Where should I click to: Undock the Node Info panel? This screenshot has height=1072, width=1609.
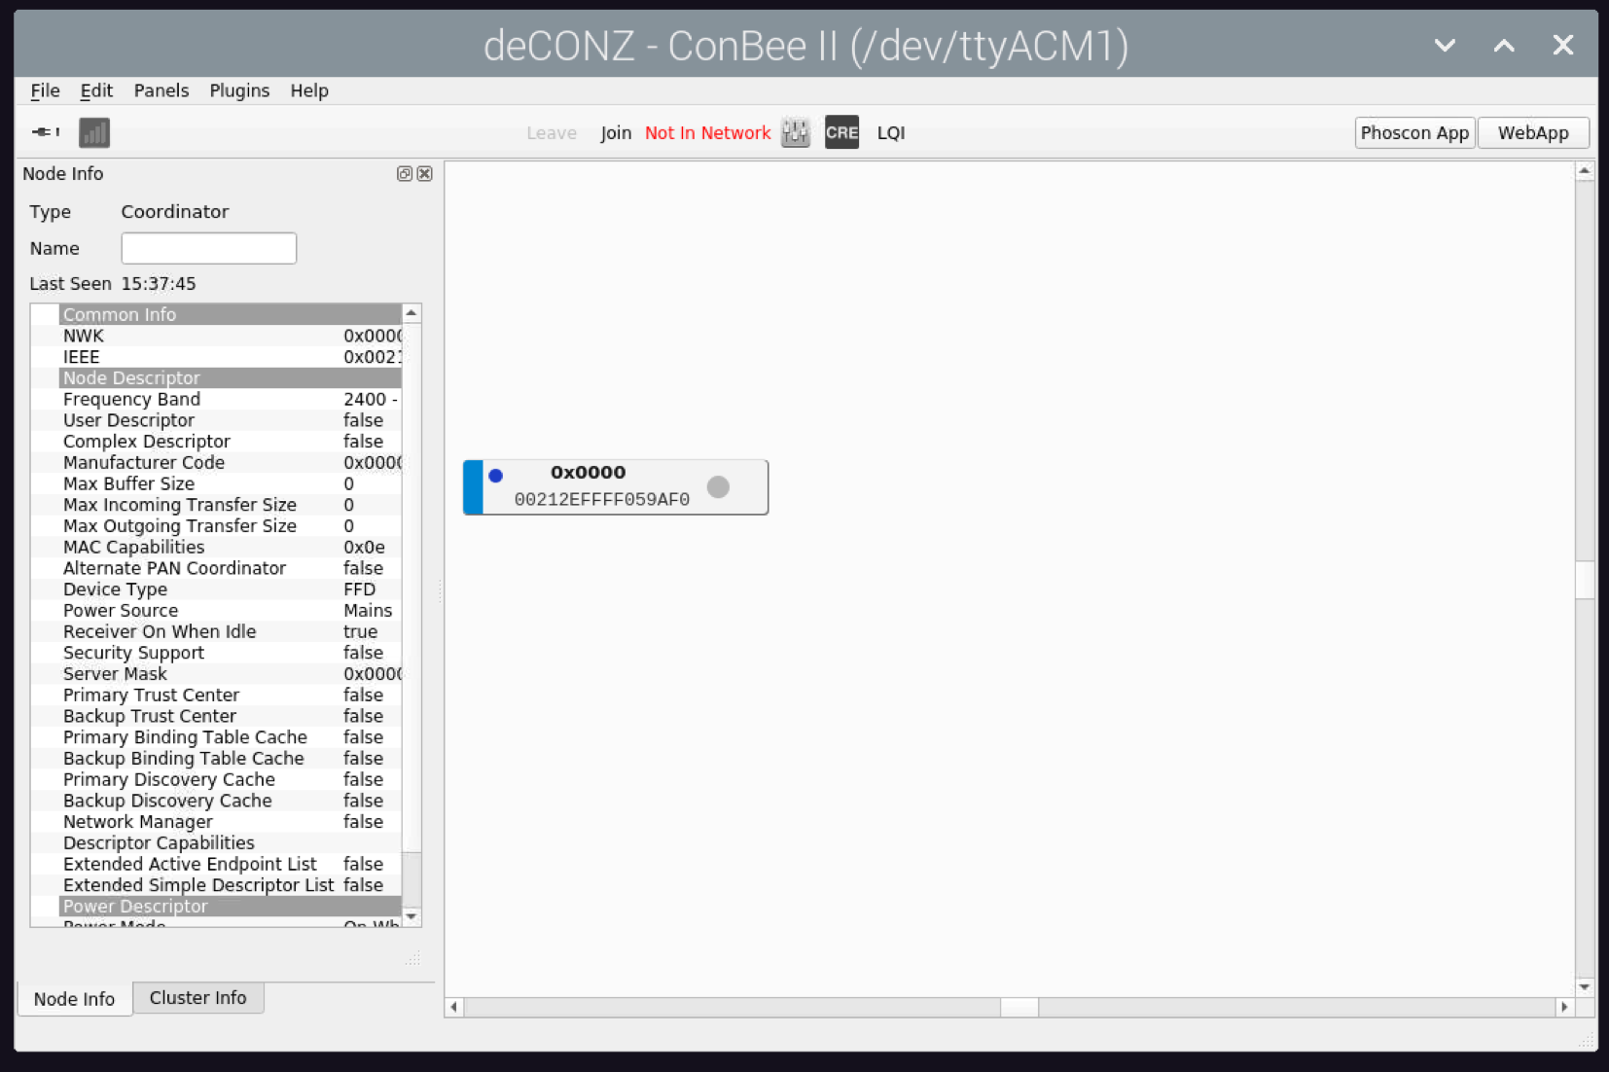[x=404, y=173]
